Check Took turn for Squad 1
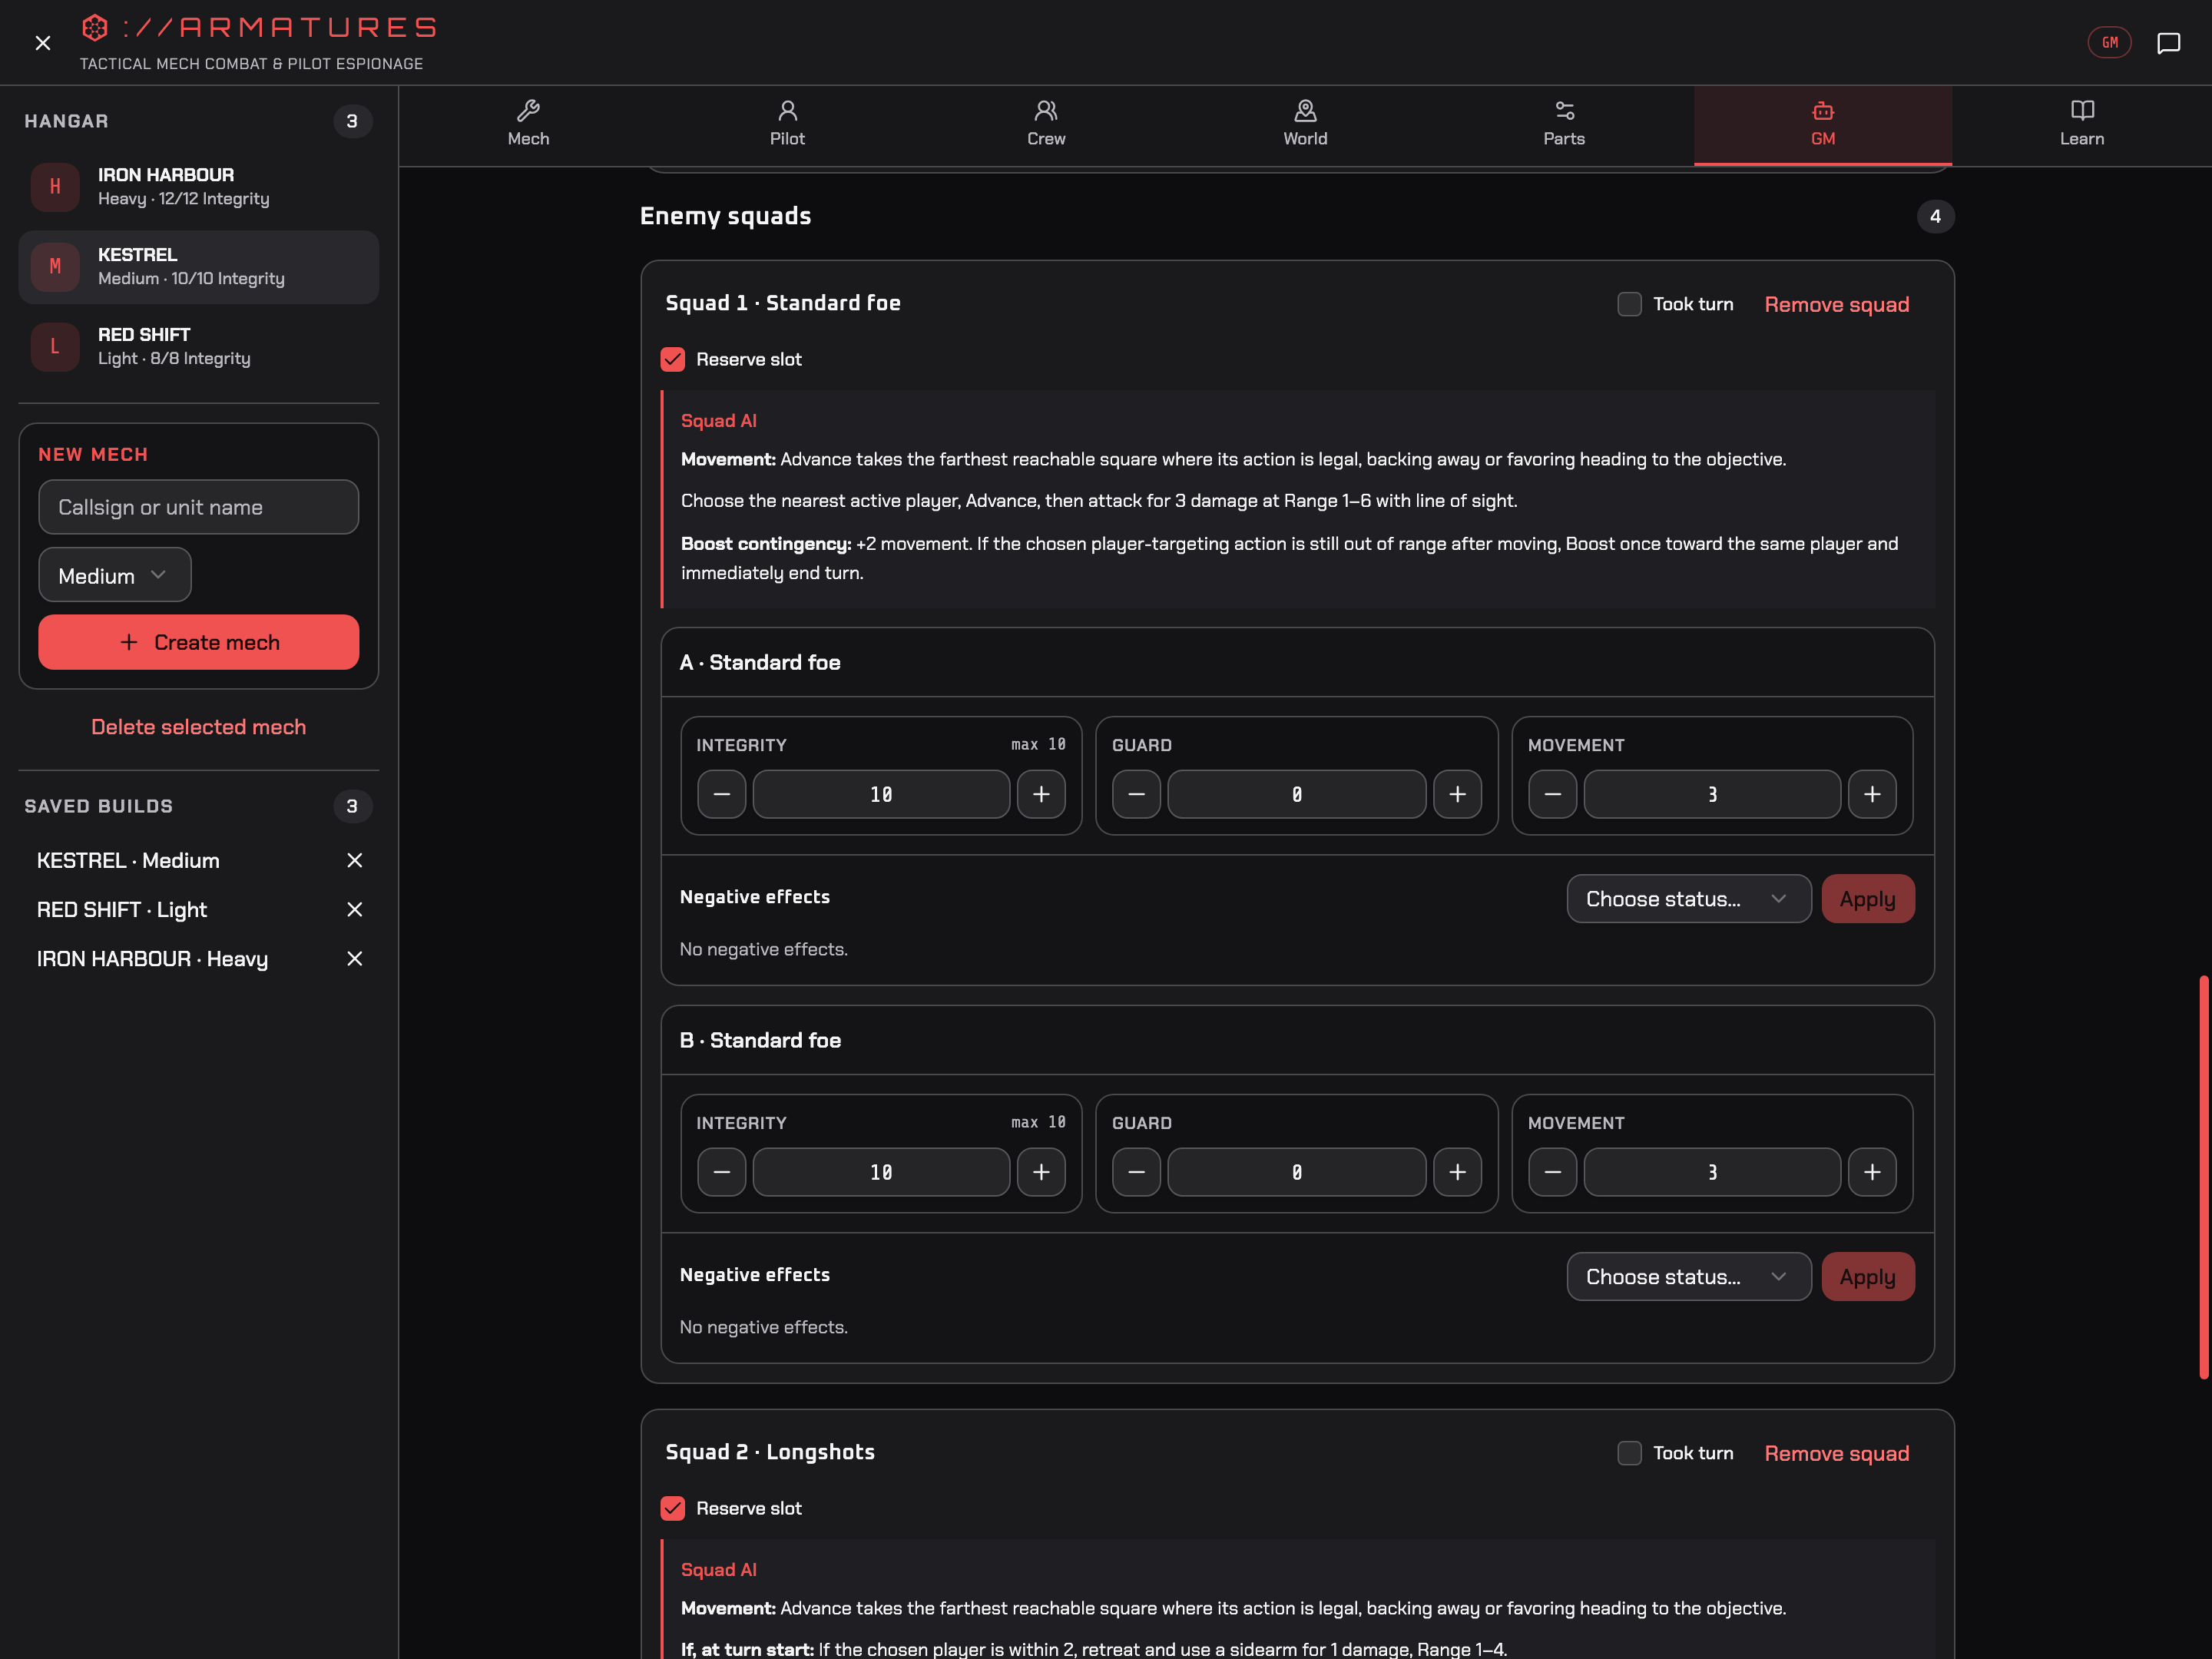Viewport: 2212px width, 1659px height. coord(1629,304)
